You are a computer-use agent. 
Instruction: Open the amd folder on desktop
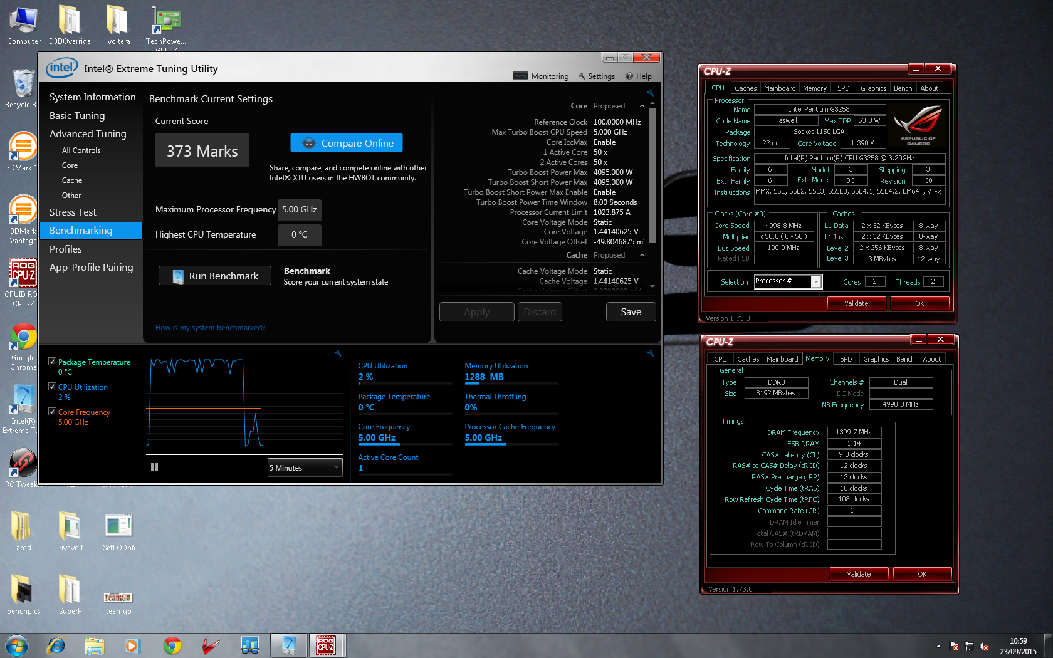point(23,531)
